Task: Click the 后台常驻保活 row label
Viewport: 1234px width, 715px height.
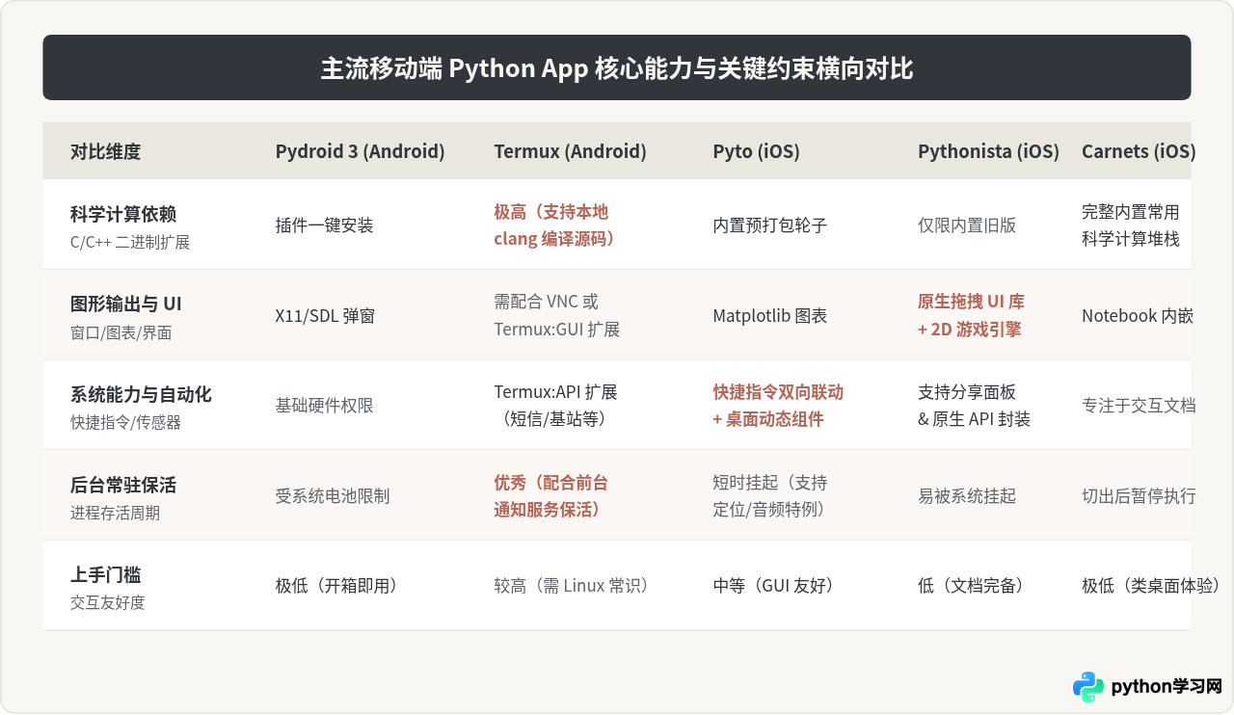Action: coord(123,486)
